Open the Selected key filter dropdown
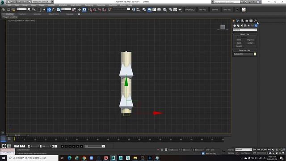This screenshot has height=161, width=286. 244,150
